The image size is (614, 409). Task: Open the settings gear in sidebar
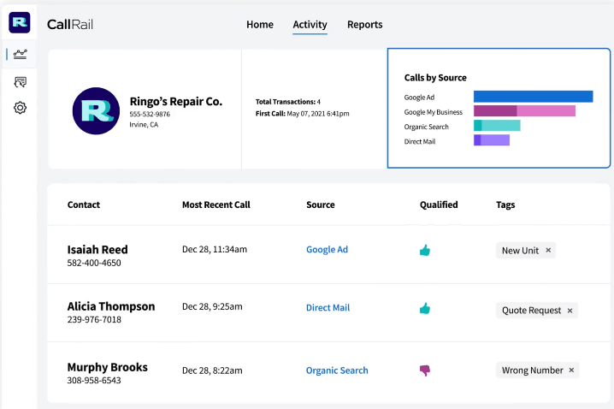20,109
